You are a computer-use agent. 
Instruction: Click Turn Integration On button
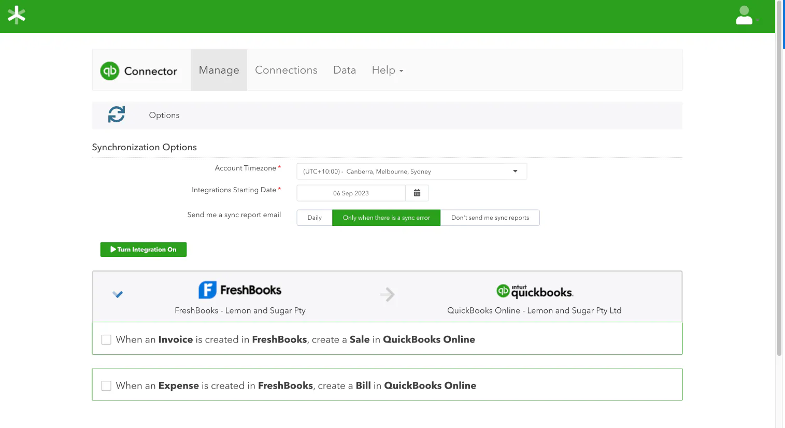click(144, 249)
